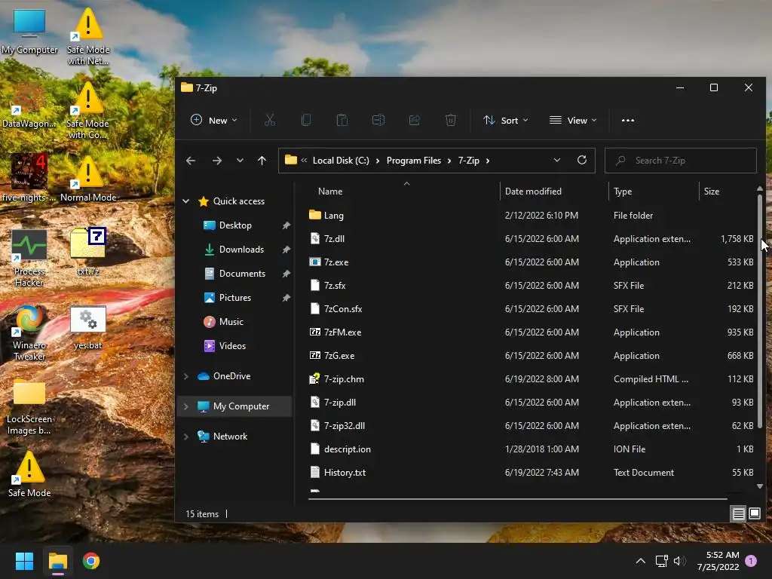
Task: Go up one folder level
Action: (x=262, y=161)
